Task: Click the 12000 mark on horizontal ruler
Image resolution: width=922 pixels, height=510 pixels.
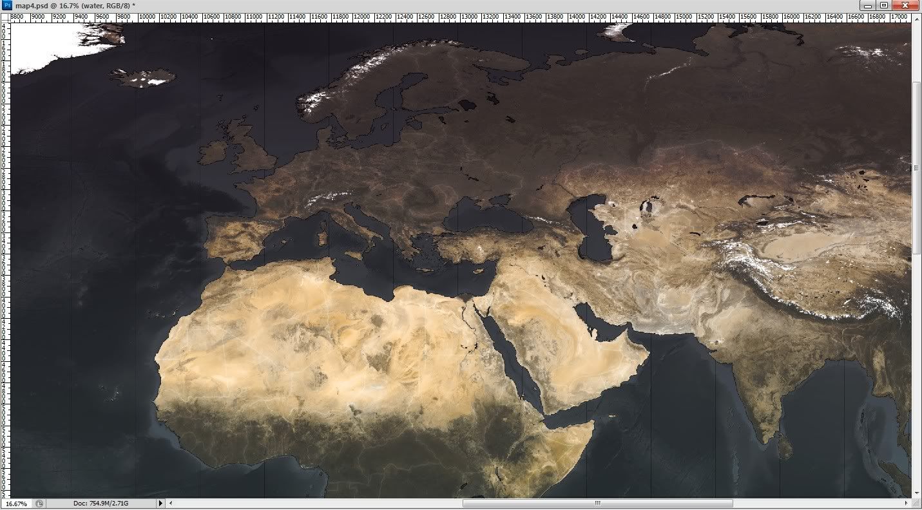Action: [361, 15]
